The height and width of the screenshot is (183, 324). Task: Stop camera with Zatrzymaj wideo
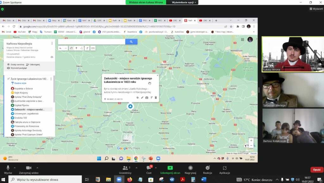pyautogui.click(x=28, y=169)
